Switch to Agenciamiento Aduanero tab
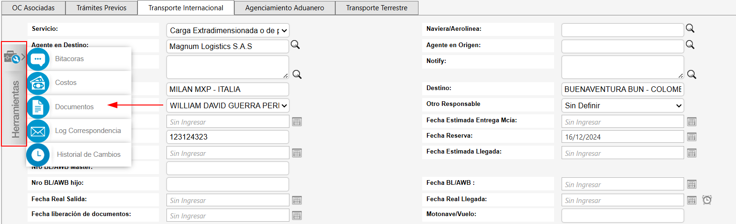 (284, 8)
